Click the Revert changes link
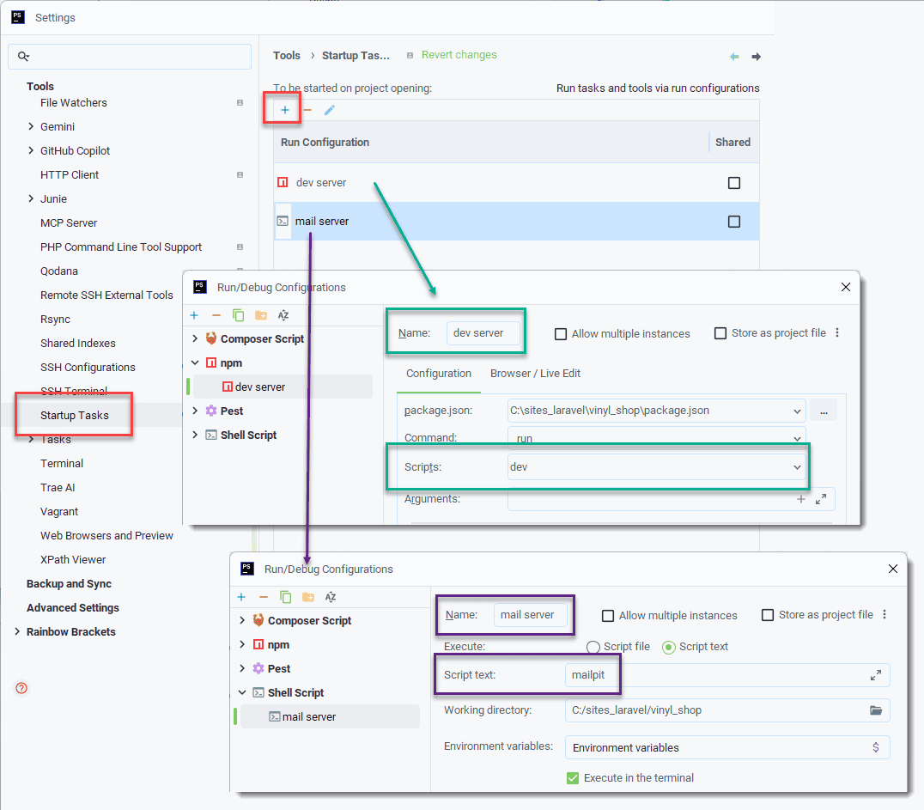 (x=459, y=55)
